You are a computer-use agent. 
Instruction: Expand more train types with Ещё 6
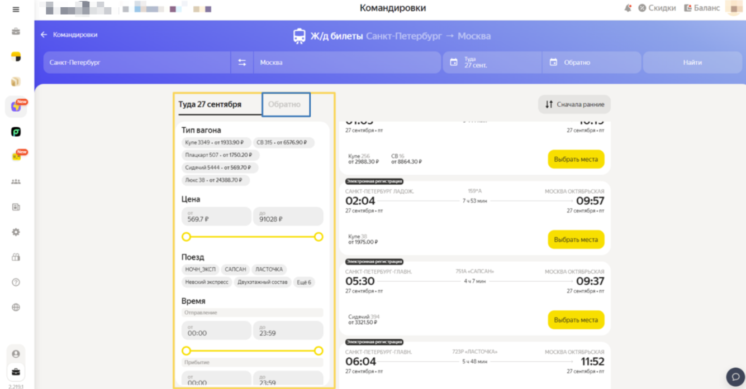[x=304, y=282]
